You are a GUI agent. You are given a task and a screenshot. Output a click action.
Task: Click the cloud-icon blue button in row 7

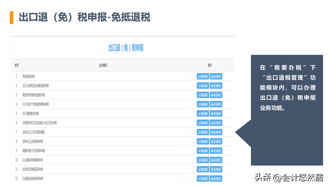click(x=216, y=132)
